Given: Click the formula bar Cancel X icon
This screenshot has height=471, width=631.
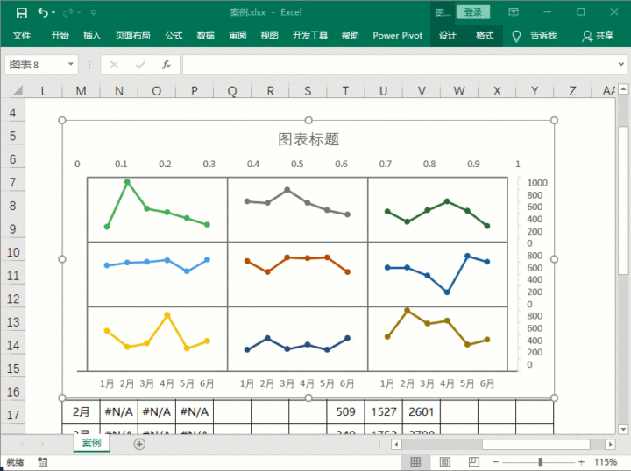Looking at the screenshot, I should (114, 65).
